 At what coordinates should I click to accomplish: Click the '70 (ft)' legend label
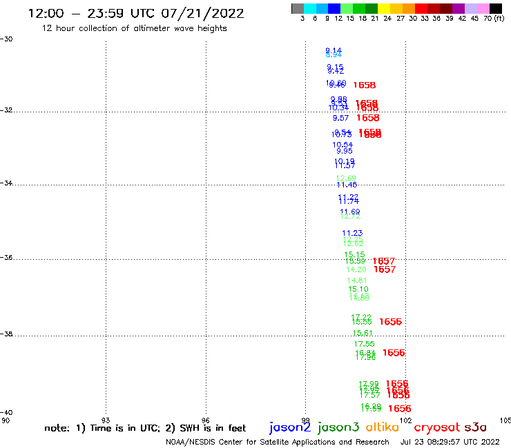pos(494,19)
